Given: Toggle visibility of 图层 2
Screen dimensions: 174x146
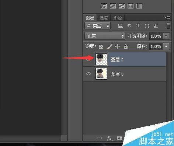Looking at the screenshot, I should (x=88, y=59).
